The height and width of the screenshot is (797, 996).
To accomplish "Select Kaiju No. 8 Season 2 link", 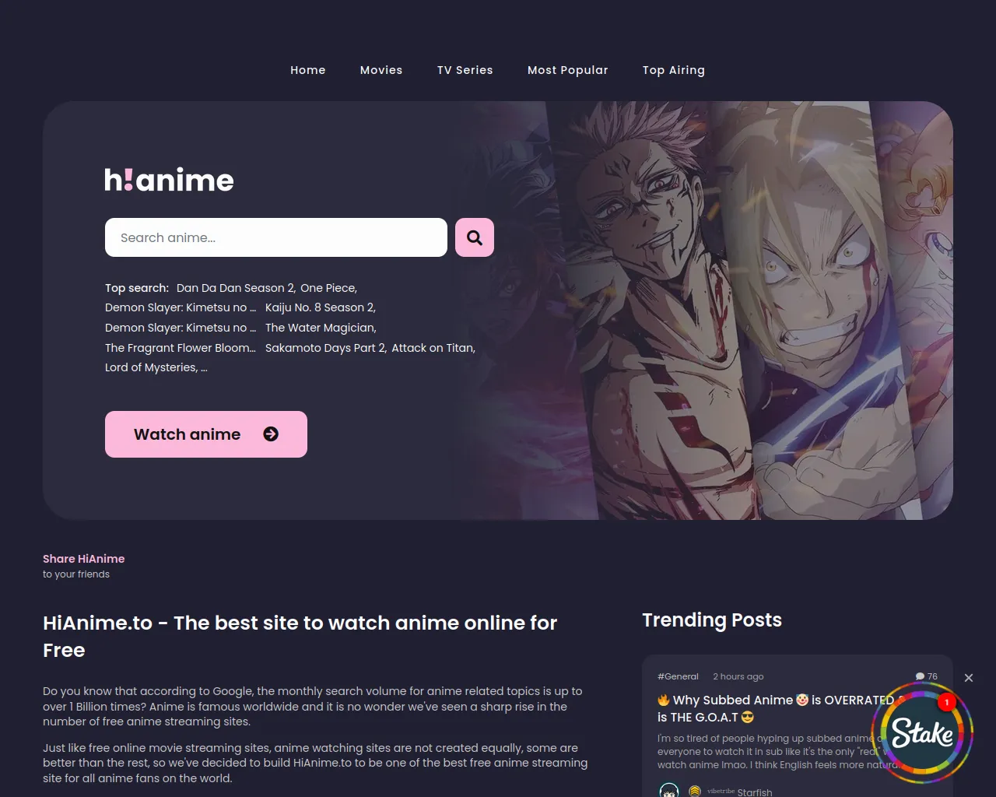I will point(321,307).
